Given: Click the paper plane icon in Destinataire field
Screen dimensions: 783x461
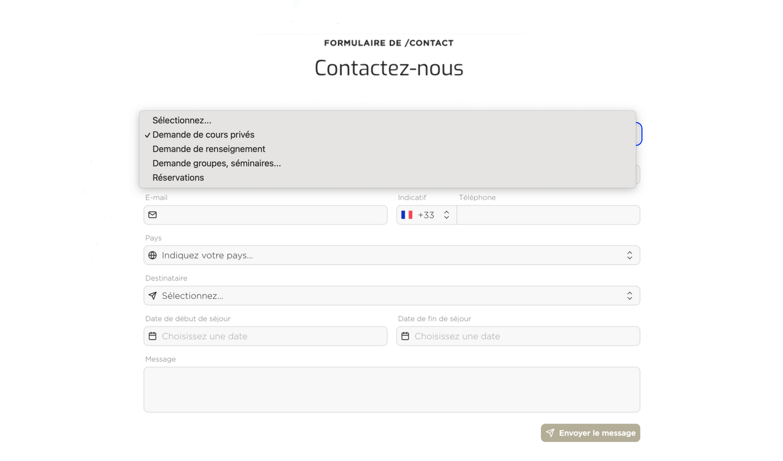Looking at the screenshot, I should click(153, 296).
